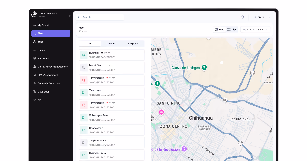
Task: Click the truck icon for Hyundai Creta
Action: [84, 155]
